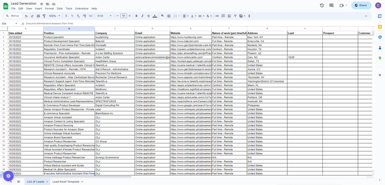This screenshot has width=385, height=185.
Task: Open Contacts side panel
Action: [380, 48]
